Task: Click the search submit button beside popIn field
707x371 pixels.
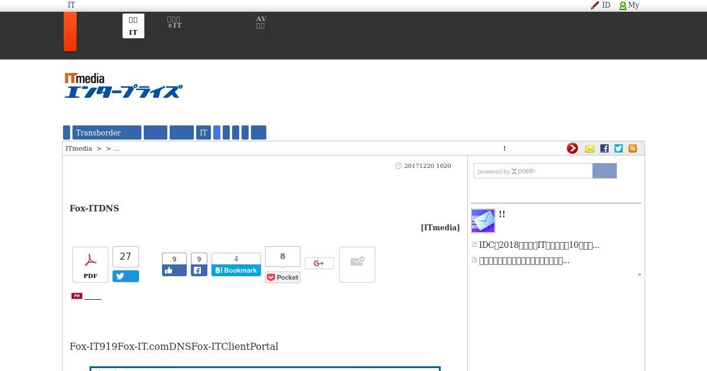Action: [604, 171]
